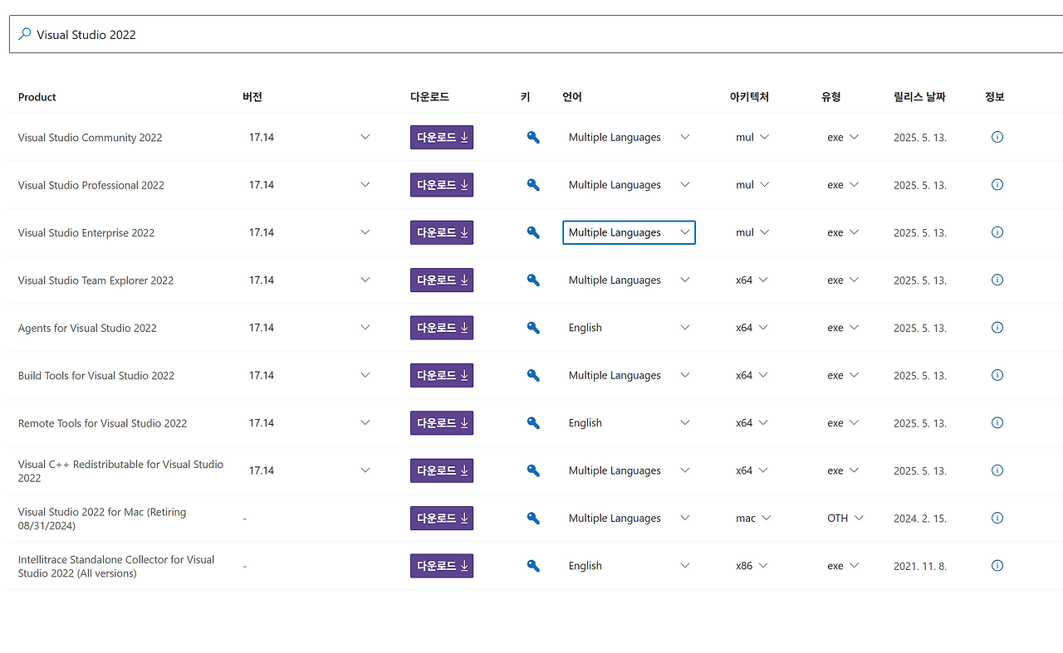1063x653 pixels.
Task: Click the 유형 column header
Action: tap(831, 97)
